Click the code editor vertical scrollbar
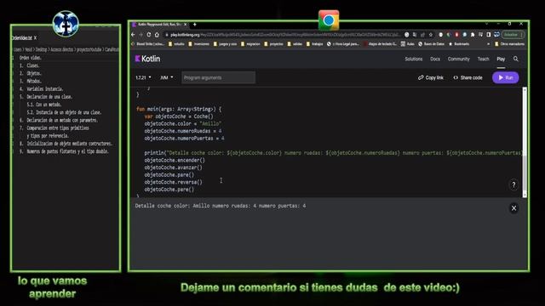This screenshot has width=545, height=306. tap(525, 142)
